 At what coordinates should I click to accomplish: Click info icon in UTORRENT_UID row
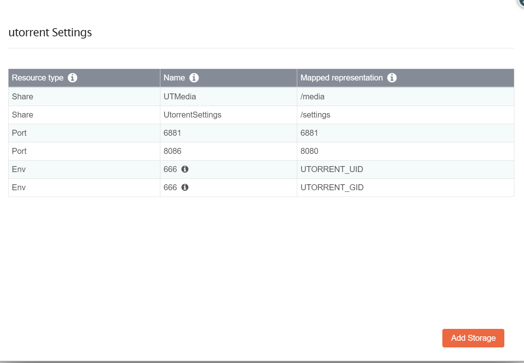click(185, 169)
